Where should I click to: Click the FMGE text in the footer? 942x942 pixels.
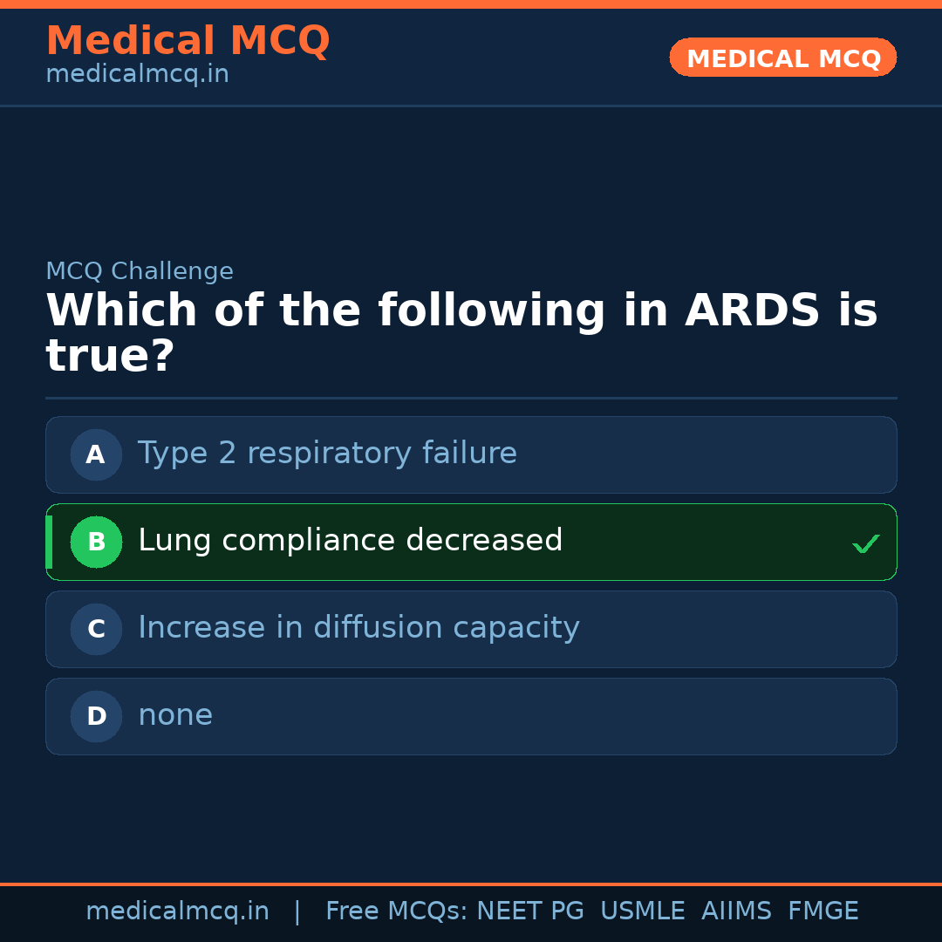823,911
